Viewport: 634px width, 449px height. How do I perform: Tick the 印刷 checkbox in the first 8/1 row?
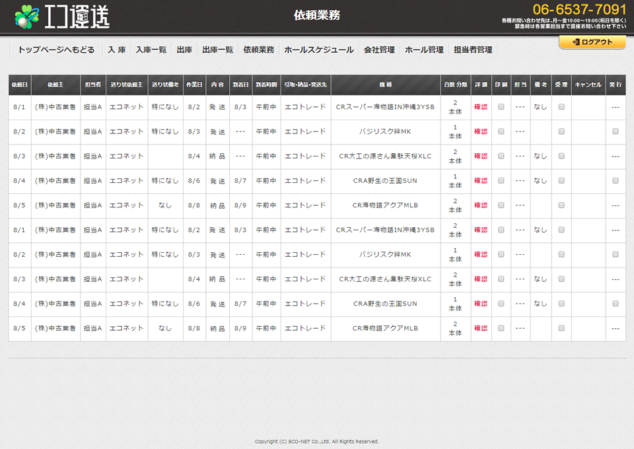tap(501, 107)
